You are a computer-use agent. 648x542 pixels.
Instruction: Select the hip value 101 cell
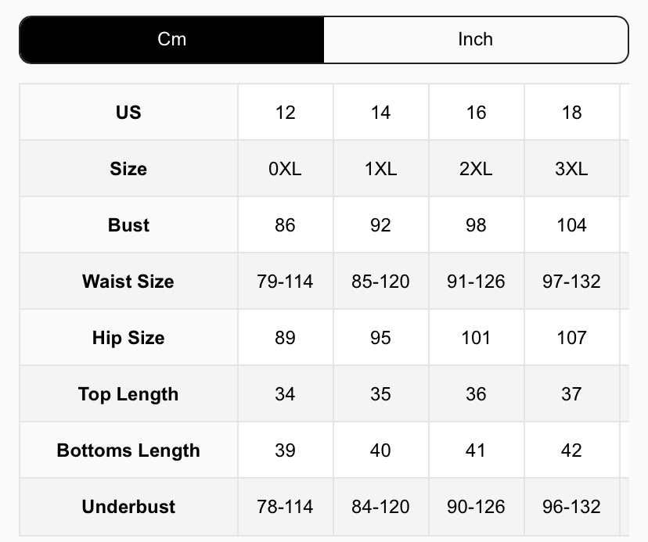pos(475,337)
